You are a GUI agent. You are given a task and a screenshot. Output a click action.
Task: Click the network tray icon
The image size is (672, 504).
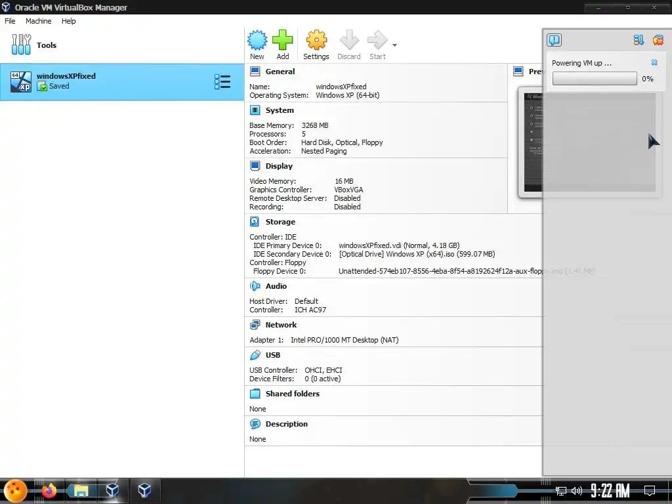560,491
